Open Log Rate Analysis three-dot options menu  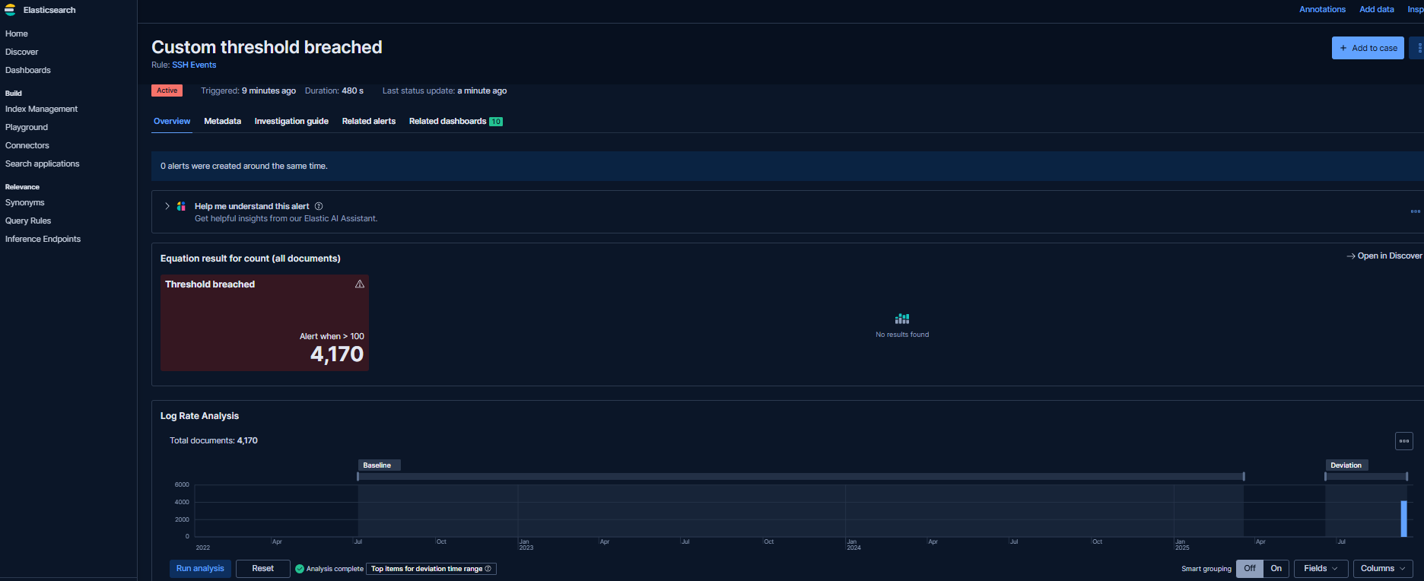[x=1403, y=441]
